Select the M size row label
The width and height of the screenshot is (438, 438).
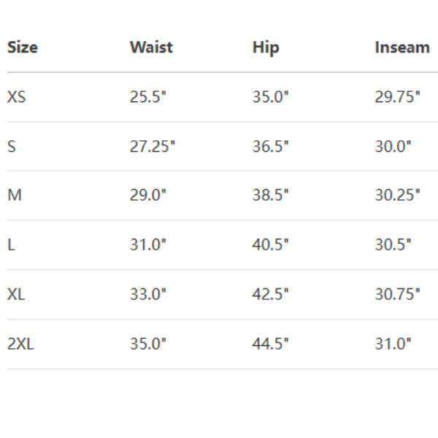(x=14, y=195)
